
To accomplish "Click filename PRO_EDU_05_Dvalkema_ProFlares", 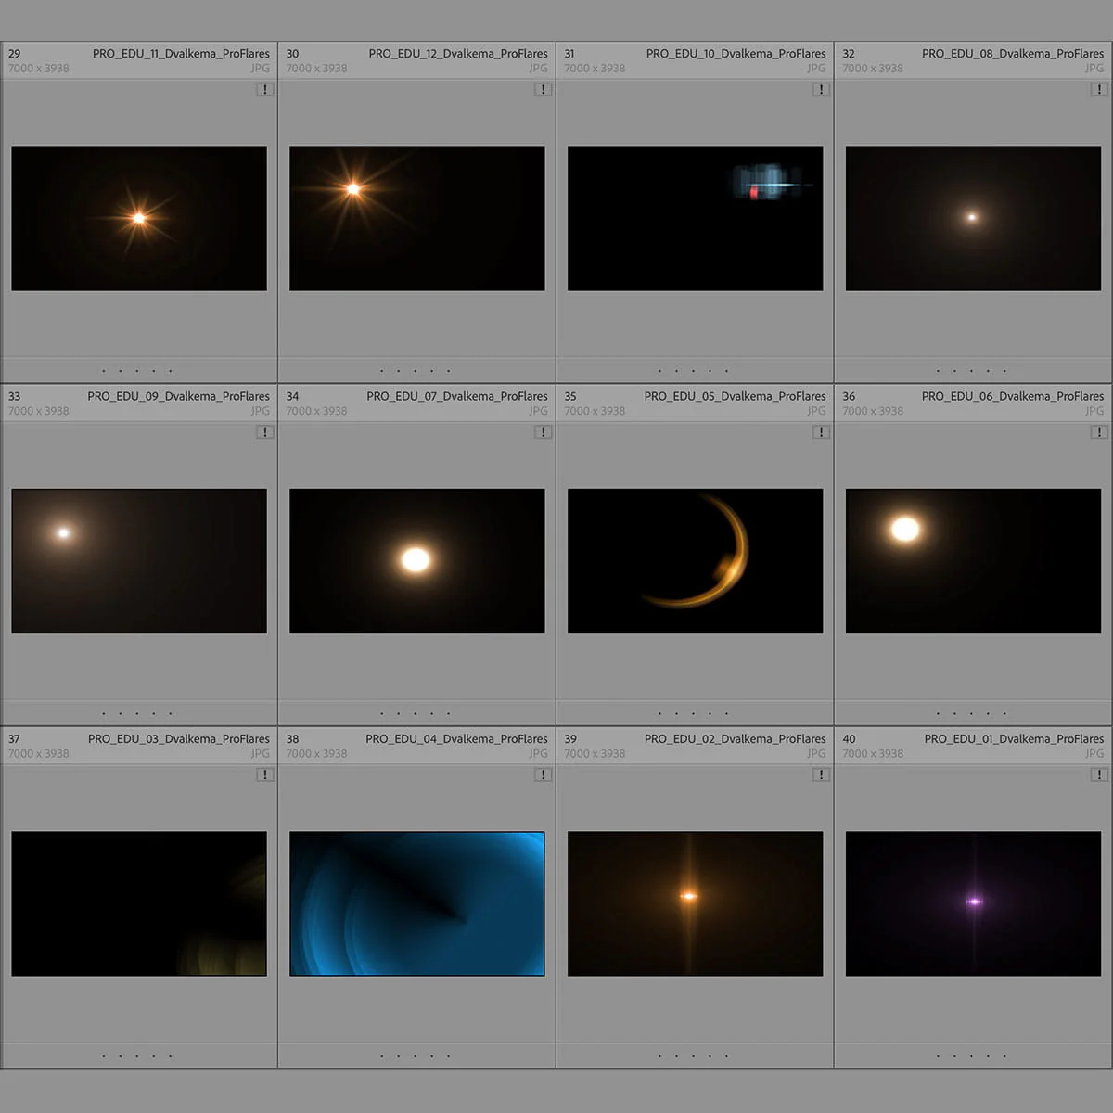I will 736,396.
